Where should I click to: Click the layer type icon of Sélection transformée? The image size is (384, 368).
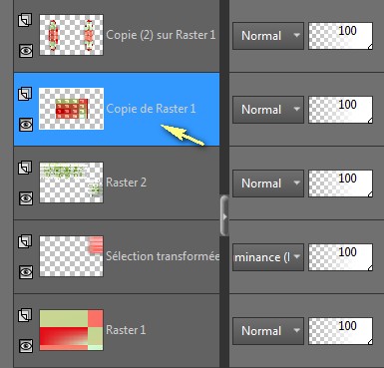[25, 241]
